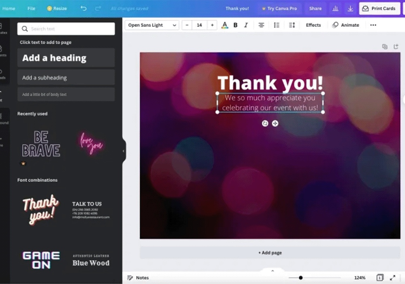Click the redo arrow icon
Screen dimensions: 405x284
tap(98, 9)
